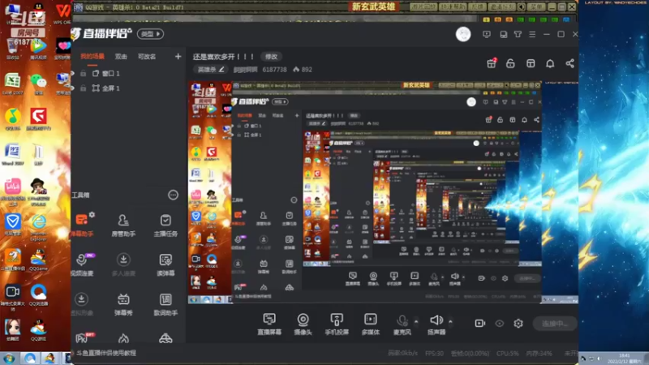Start 视频连麦 with PK badge

82,265
